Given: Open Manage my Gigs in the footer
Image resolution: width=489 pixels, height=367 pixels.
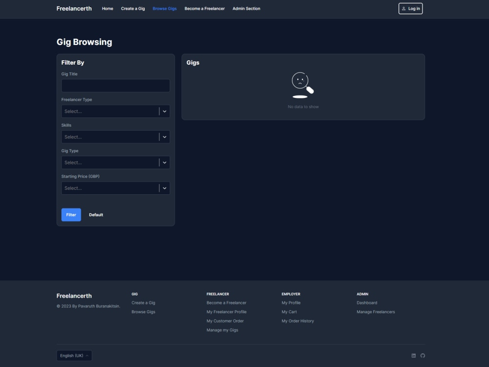Looking at the screenshot, I should tap(222, 330).
